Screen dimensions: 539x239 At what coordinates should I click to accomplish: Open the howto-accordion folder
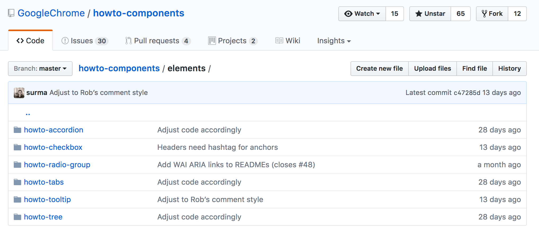[x=54, y=130]
